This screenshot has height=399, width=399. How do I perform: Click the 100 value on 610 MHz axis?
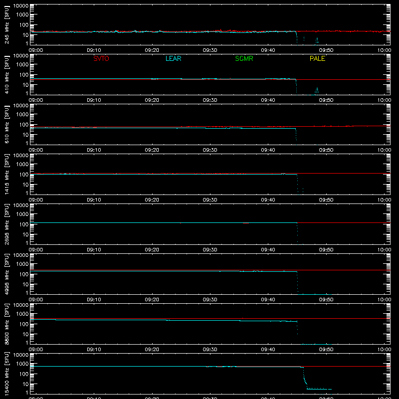pos(24,125)
